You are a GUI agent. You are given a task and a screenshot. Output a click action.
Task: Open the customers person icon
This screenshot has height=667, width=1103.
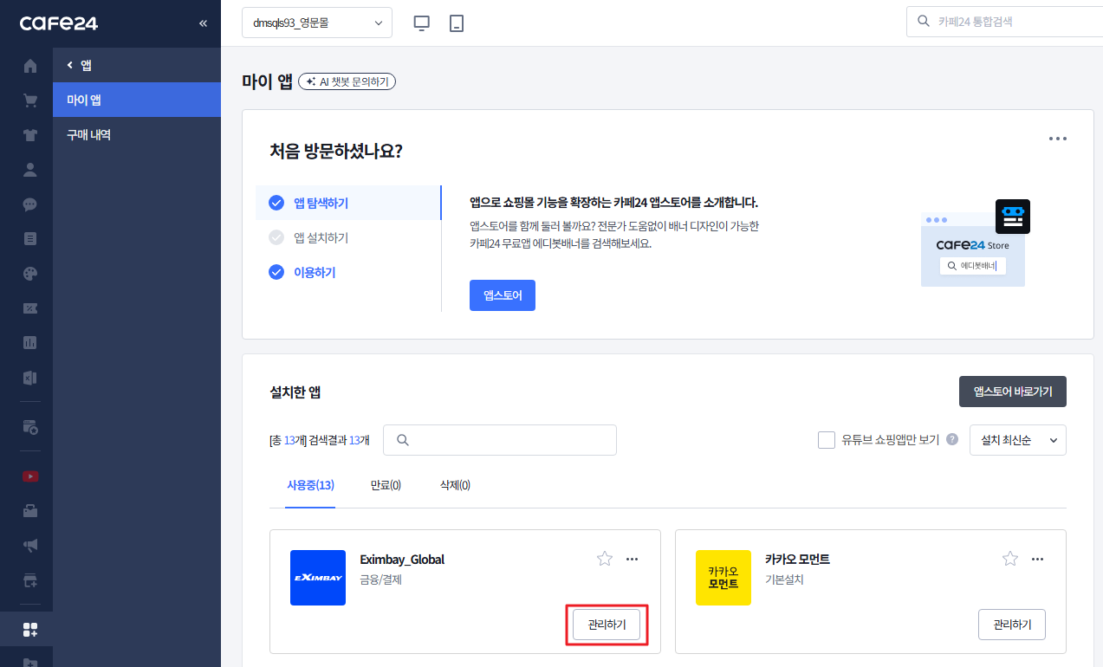[x=30, y=170]
